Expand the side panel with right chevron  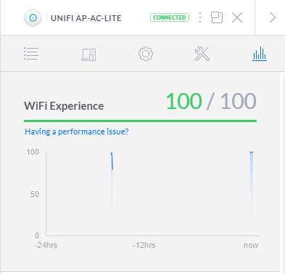[273, 17]
